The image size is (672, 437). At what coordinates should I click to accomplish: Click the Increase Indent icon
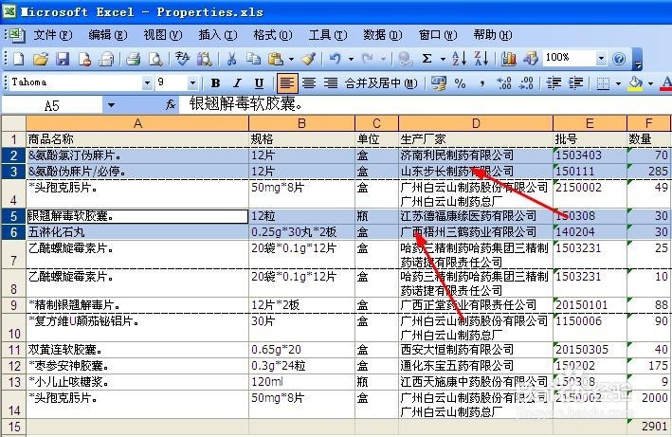pyautogui.click(x=576, y=83)
